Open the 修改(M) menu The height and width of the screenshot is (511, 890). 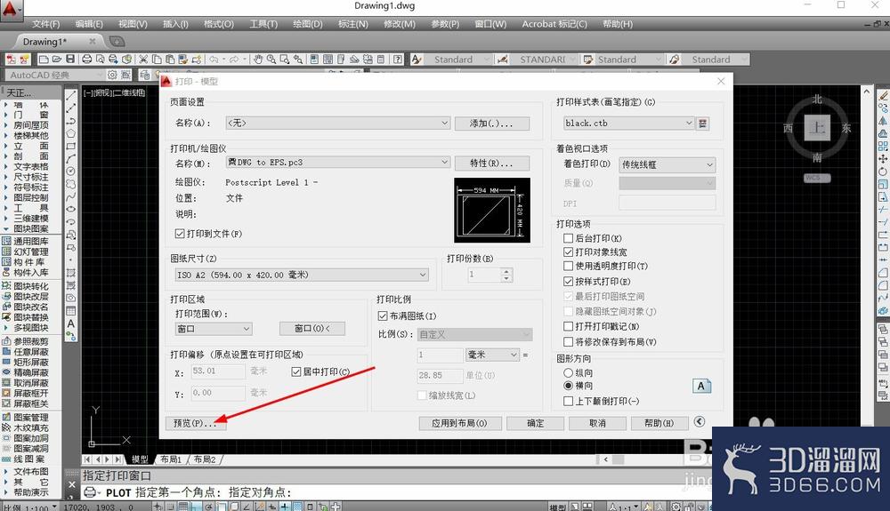coord(400,24)
